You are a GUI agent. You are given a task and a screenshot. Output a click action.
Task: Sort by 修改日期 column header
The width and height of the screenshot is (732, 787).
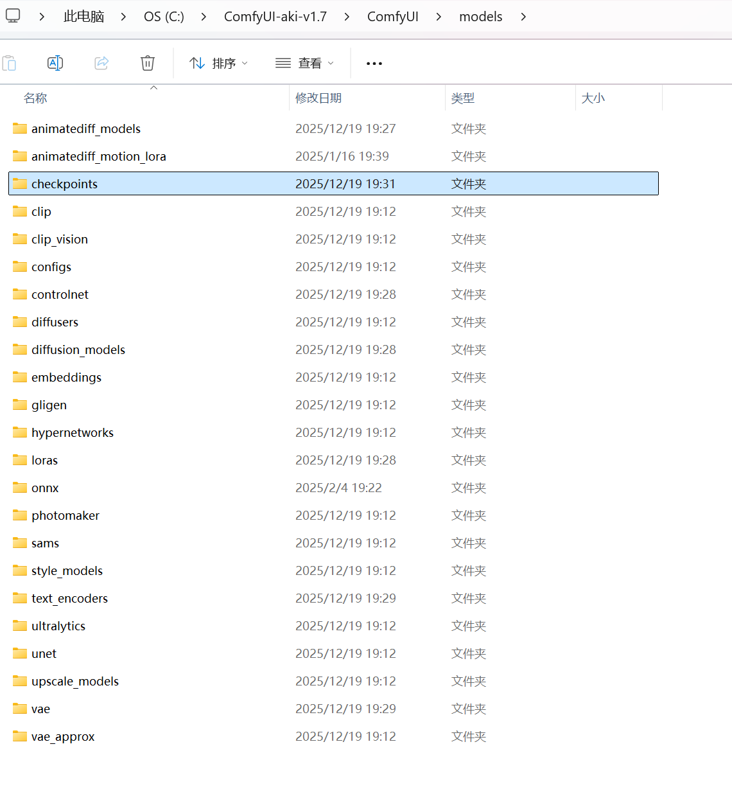click(318, 98)
